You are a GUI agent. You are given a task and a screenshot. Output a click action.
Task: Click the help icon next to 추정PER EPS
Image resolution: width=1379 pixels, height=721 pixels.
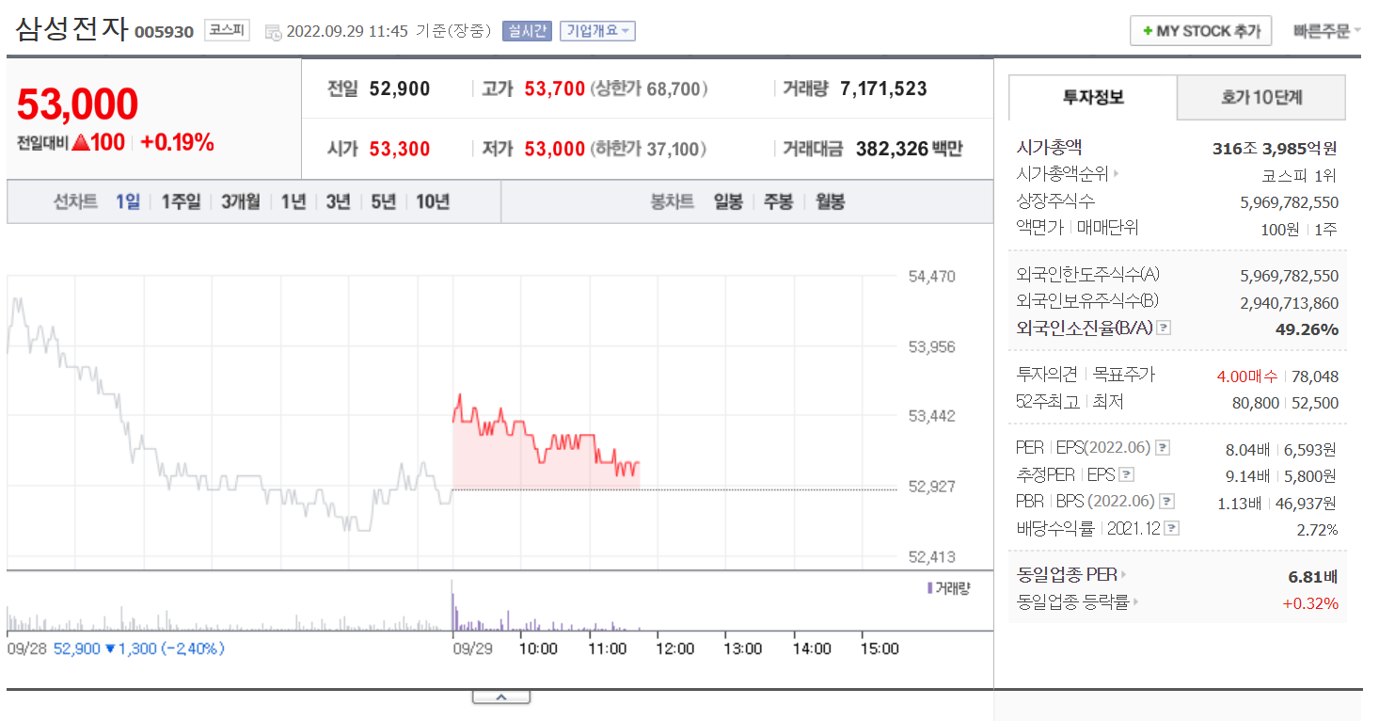click(x=1126, y=475)
